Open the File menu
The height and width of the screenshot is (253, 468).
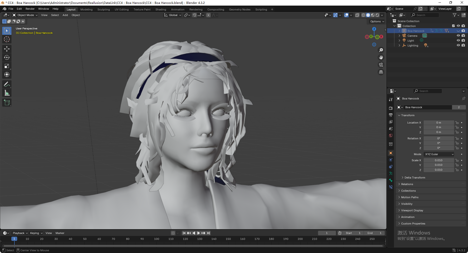[x=11, y=9]
